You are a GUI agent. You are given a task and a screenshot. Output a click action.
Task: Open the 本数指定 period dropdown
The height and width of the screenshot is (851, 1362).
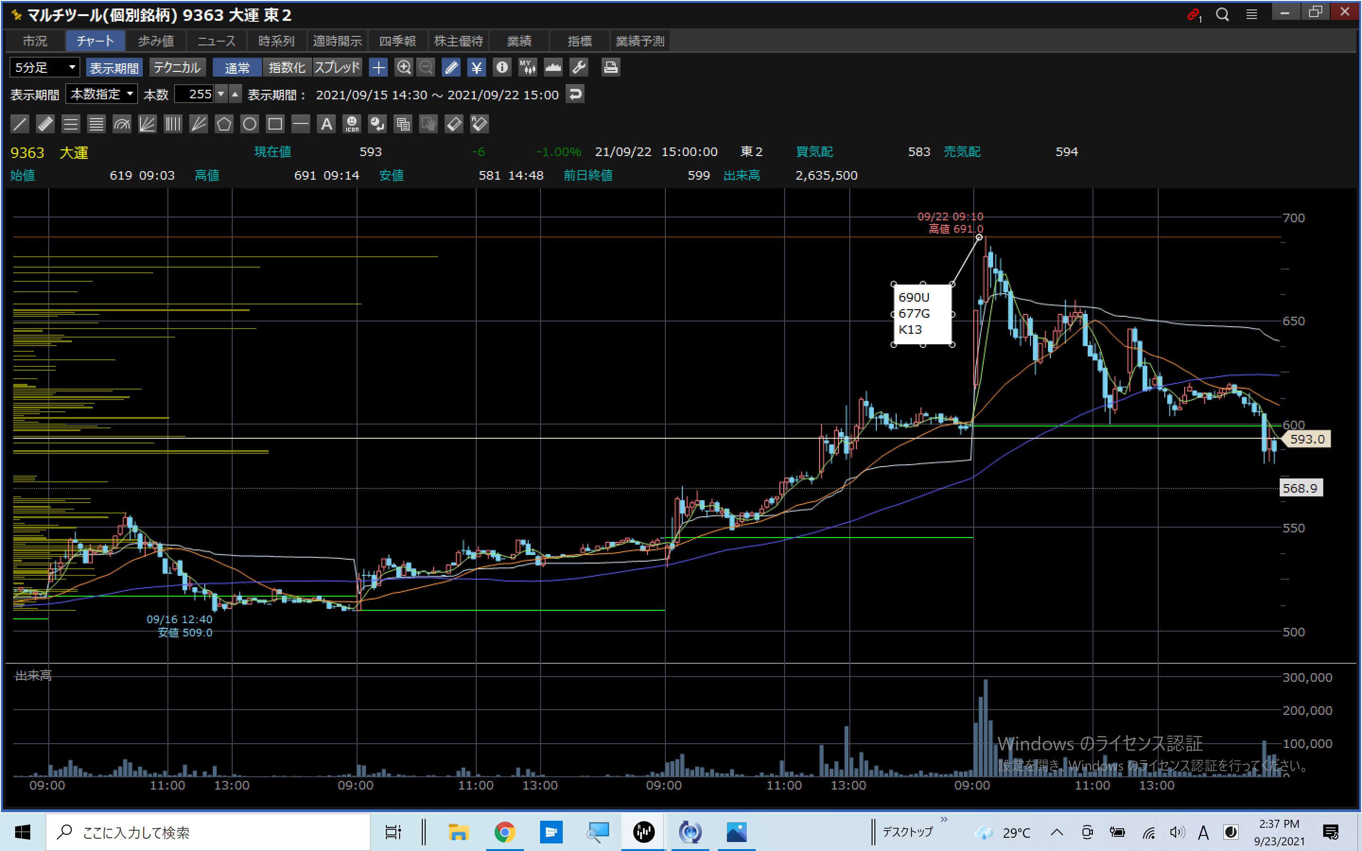[102, 94]
